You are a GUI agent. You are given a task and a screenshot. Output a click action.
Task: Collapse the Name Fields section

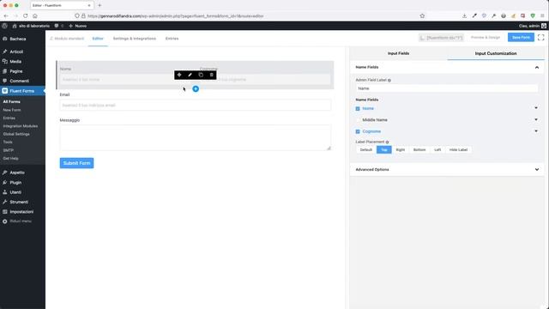[537, 67]
